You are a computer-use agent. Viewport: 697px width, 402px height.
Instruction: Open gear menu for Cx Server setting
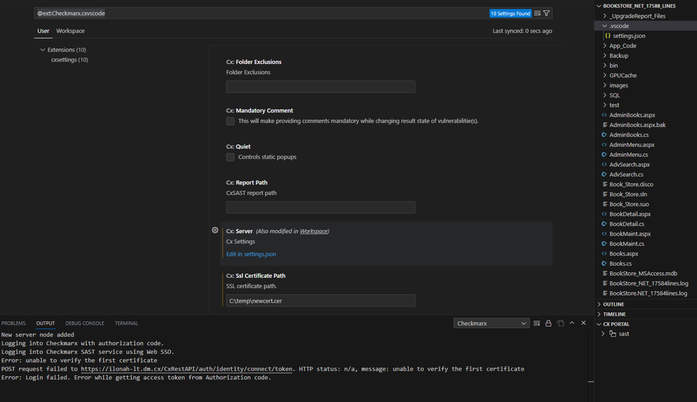point(215,230)
